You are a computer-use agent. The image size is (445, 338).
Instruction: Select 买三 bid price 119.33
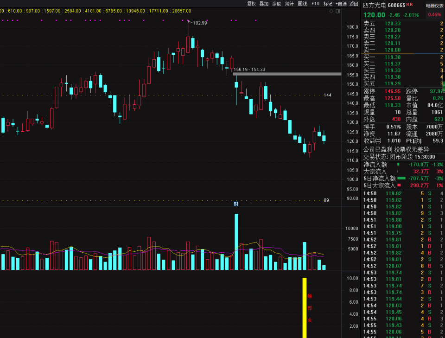point(393,70)
